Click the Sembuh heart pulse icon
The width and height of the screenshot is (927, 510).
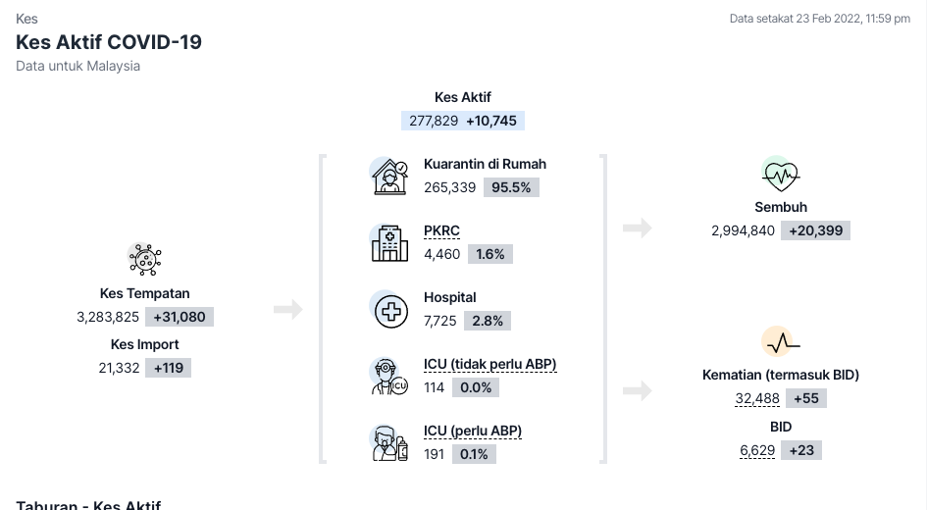coord(781,176)
